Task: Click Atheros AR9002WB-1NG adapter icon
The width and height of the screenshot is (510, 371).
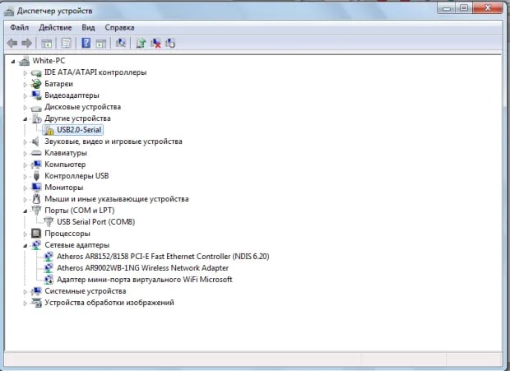Action: tap(49, 268)
